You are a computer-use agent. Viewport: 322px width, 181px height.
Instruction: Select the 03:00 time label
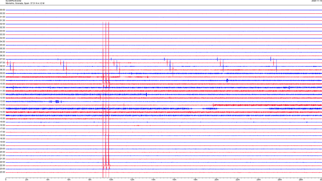(3, 31)
